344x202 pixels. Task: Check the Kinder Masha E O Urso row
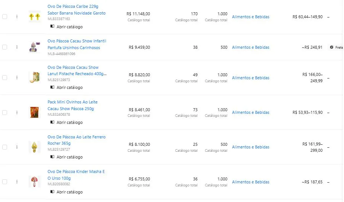coord(4,182)
